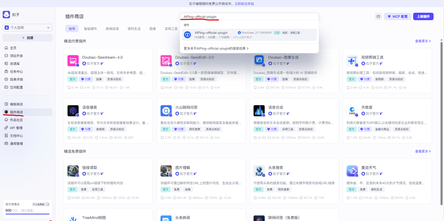The height and width of the screenshot is (221, 444).
Task: Click the 视频剪辑工具 plugin icon
Action: [352, 61]
